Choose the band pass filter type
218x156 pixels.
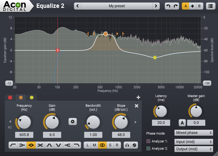(x=49, y=145)
